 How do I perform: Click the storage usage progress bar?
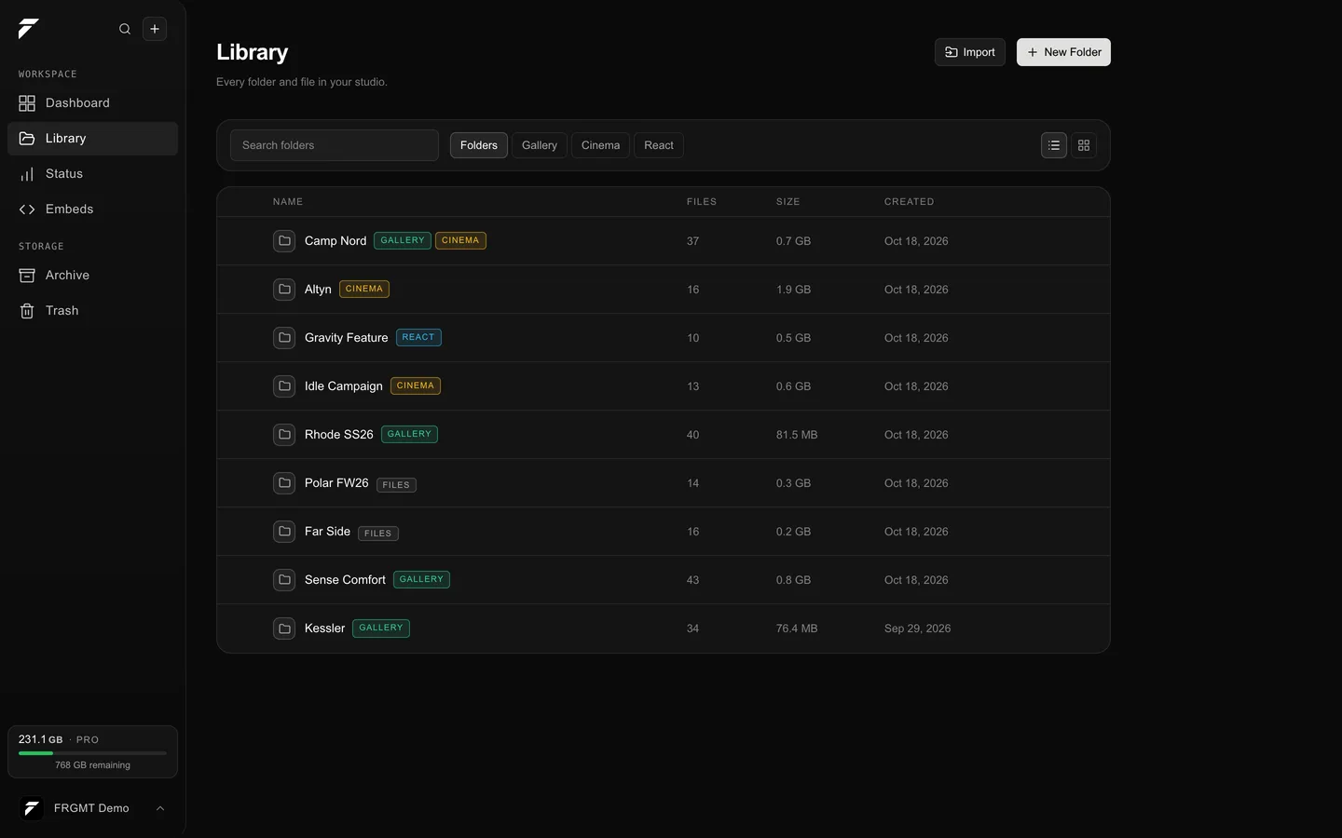pos(92,753)
